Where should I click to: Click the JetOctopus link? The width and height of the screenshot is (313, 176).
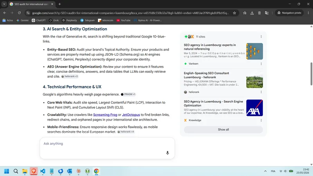pos(131,115)
